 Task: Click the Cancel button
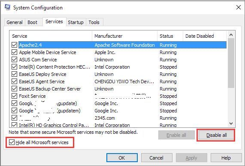point(157,158)
